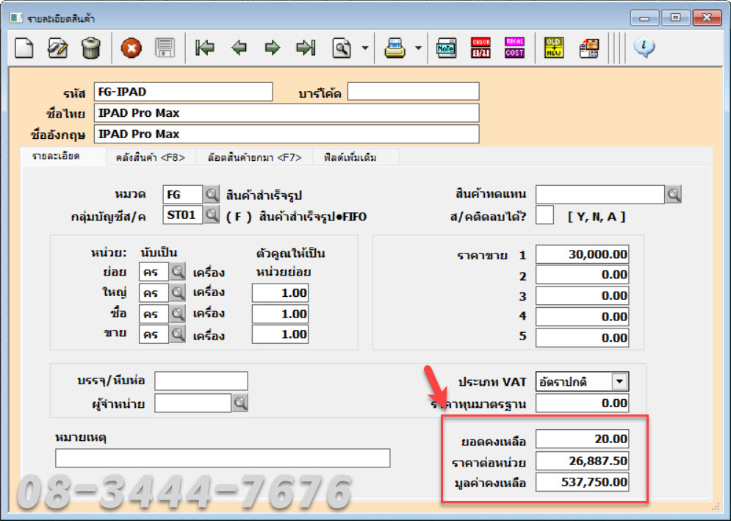This screenshot has height=521, width=731.
Task: Click the บาร์โค้ด input field
Action: click(x=413, y=91)
